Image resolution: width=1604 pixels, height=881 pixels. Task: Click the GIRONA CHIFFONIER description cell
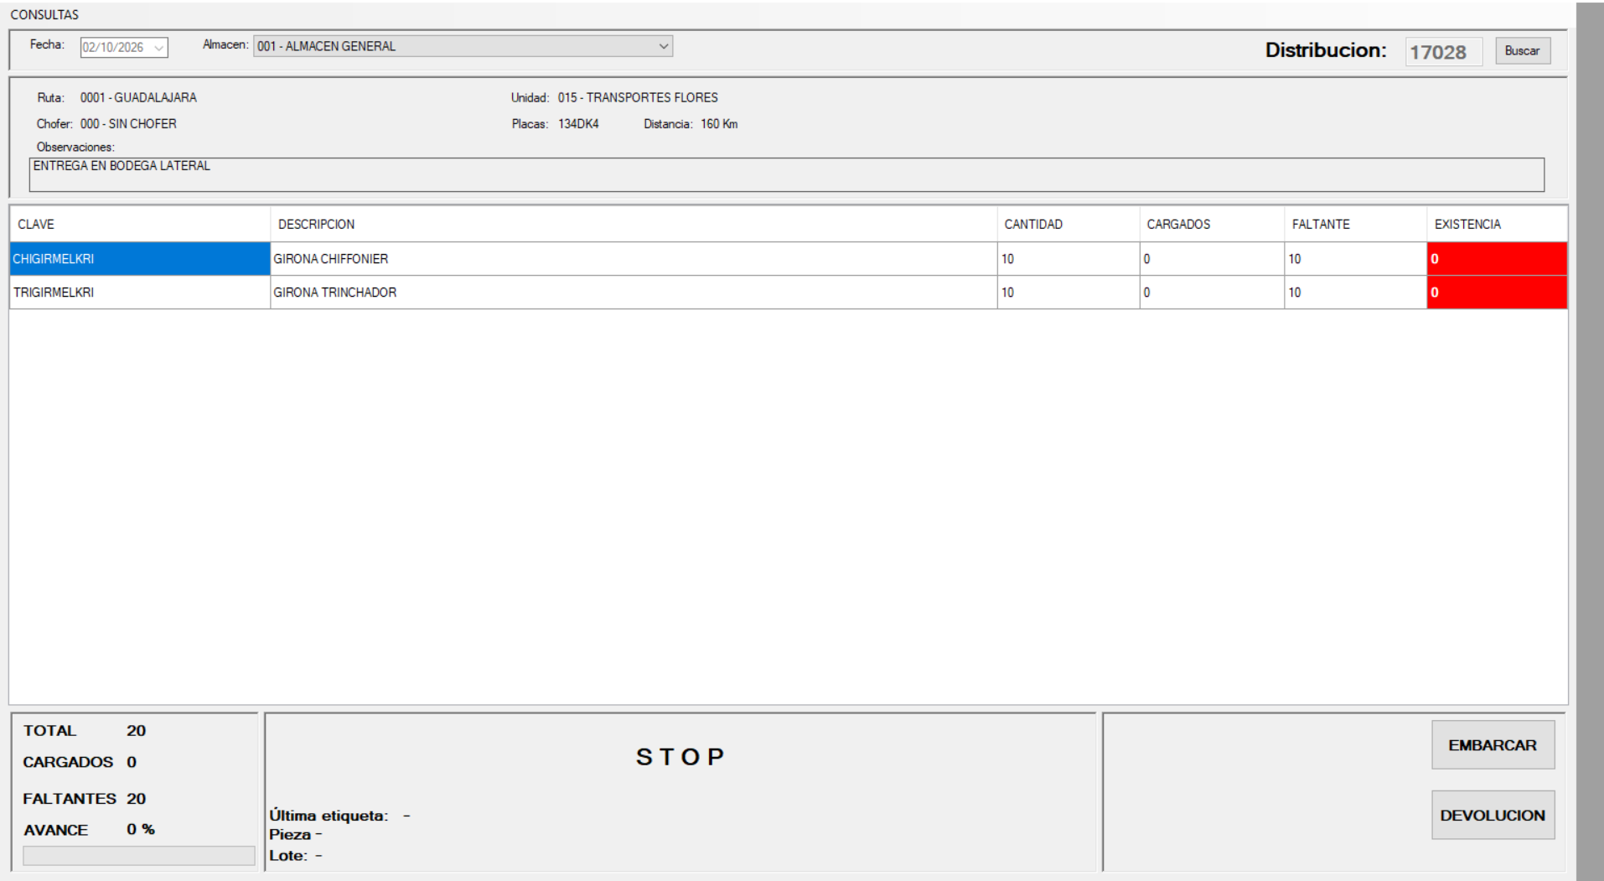[634, 259]
